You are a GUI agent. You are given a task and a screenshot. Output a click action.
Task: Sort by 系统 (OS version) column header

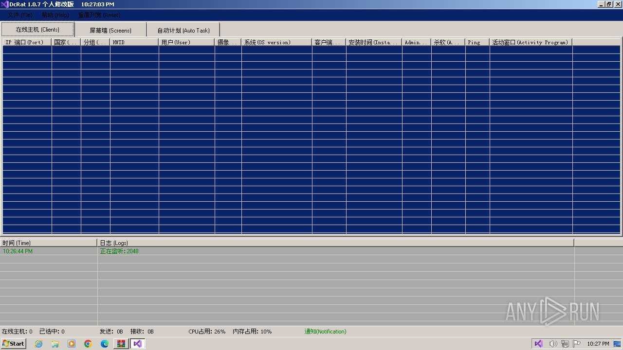point(277,42)
